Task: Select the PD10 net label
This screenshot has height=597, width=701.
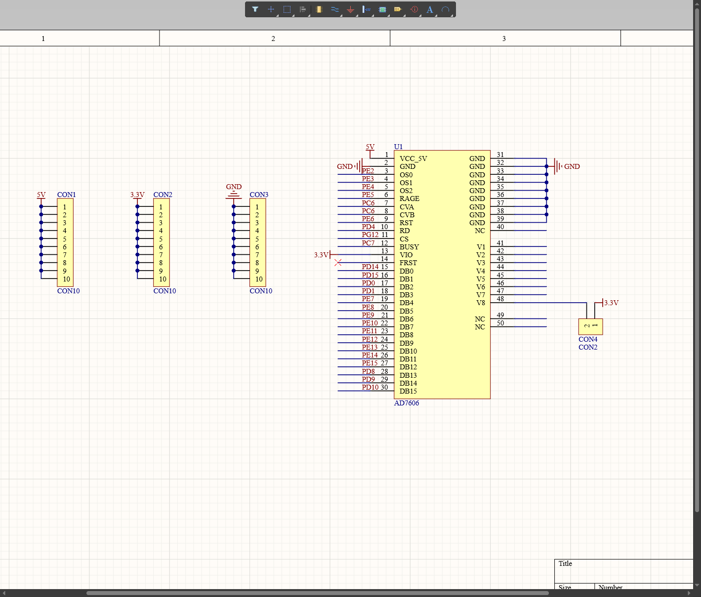Action: pyautogui.click(x=370, y=387)
